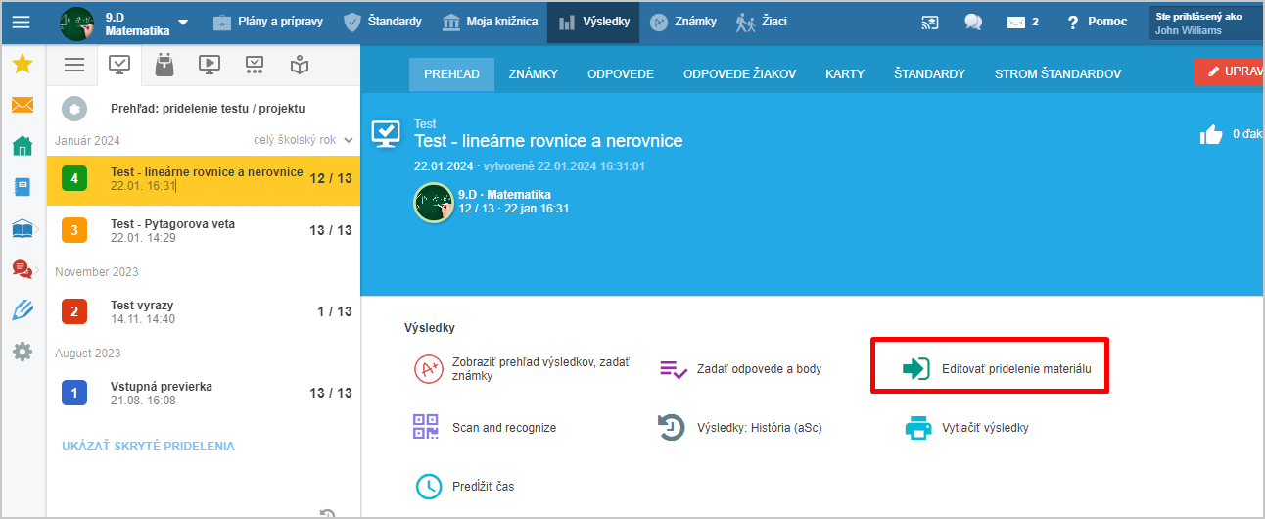Image resolution: width=1265 pixels, height=519 pixels.
Task: Select Test - Pytagorova veta row
Action: point(204,230)
